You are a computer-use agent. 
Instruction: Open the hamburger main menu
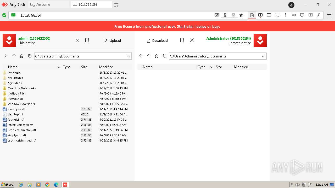pos(329,15)
